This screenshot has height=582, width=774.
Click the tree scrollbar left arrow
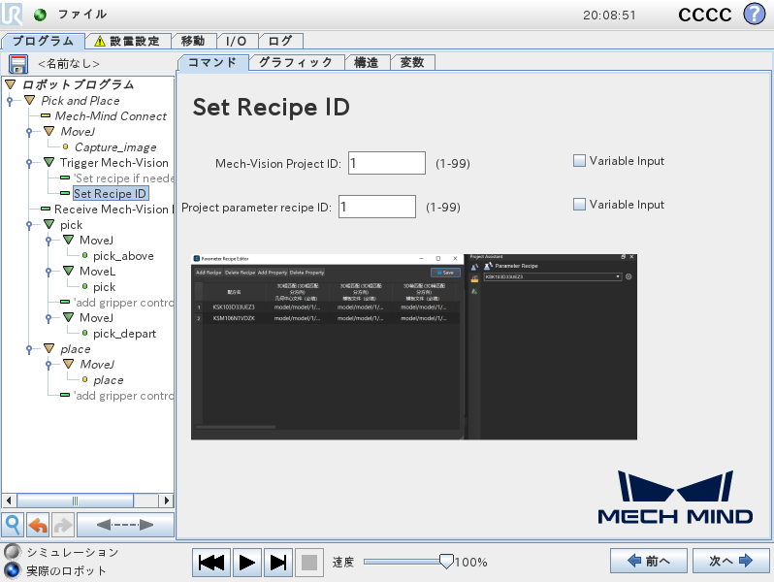pos(9,501)
